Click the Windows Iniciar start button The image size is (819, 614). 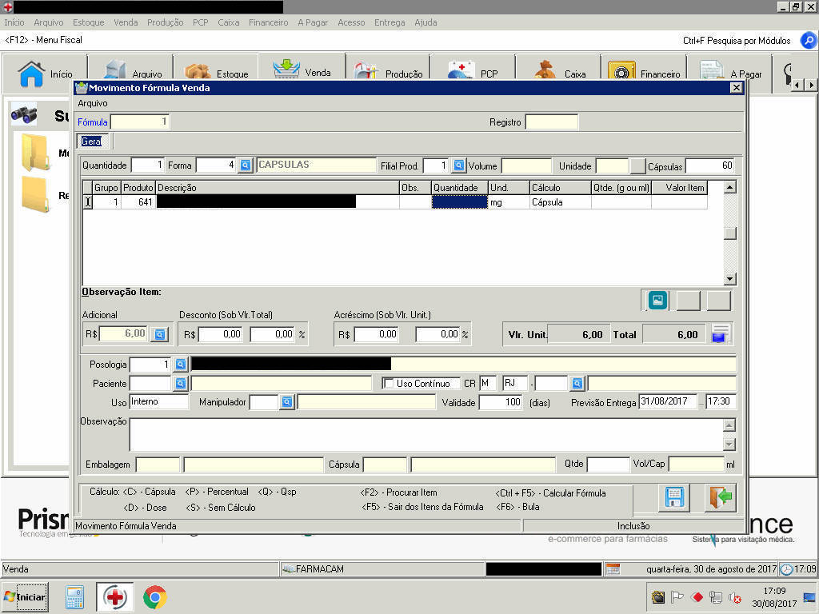pyautogui.click(x=25, y=596)
